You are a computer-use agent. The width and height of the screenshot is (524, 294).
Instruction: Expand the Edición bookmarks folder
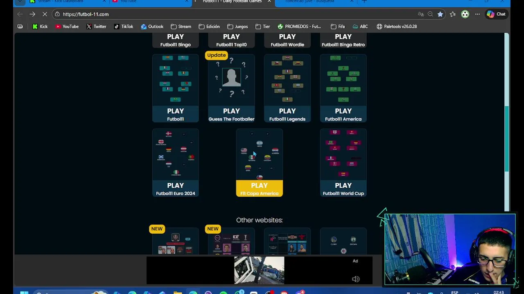click(209, 27)
